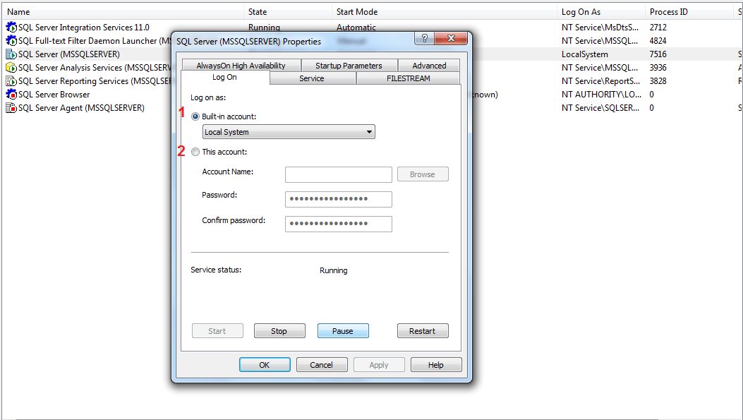
Task: Click the Confirm password field
Action: coord(338,224)
